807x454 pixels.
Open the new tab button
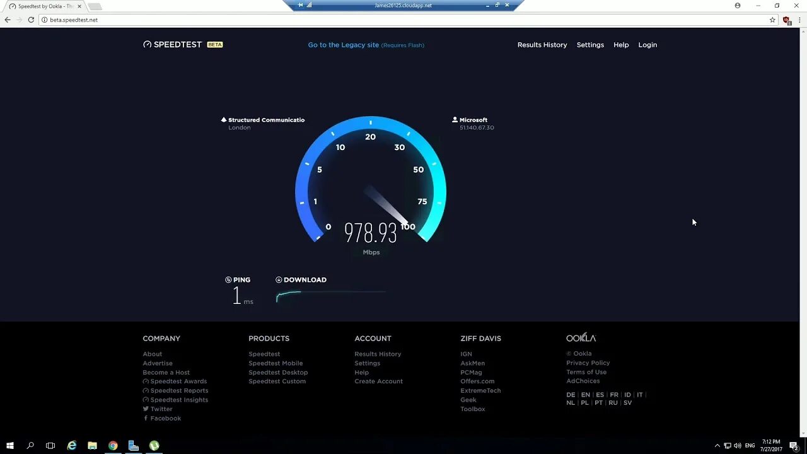coord(95,6)
